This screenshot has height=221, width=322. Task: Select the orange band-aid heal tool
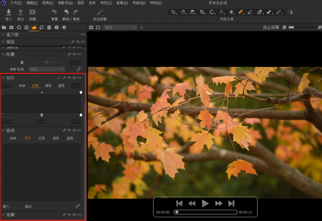[x=241, y=12]
